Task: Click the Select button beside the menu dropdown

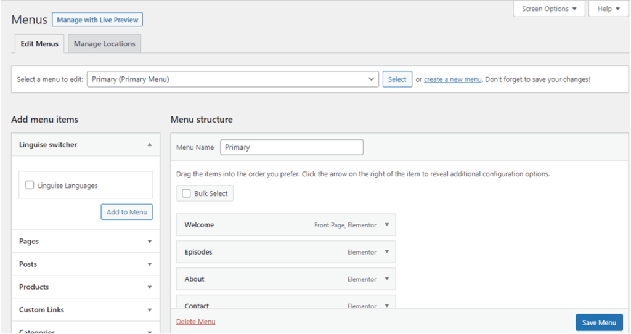Action: 397,79
